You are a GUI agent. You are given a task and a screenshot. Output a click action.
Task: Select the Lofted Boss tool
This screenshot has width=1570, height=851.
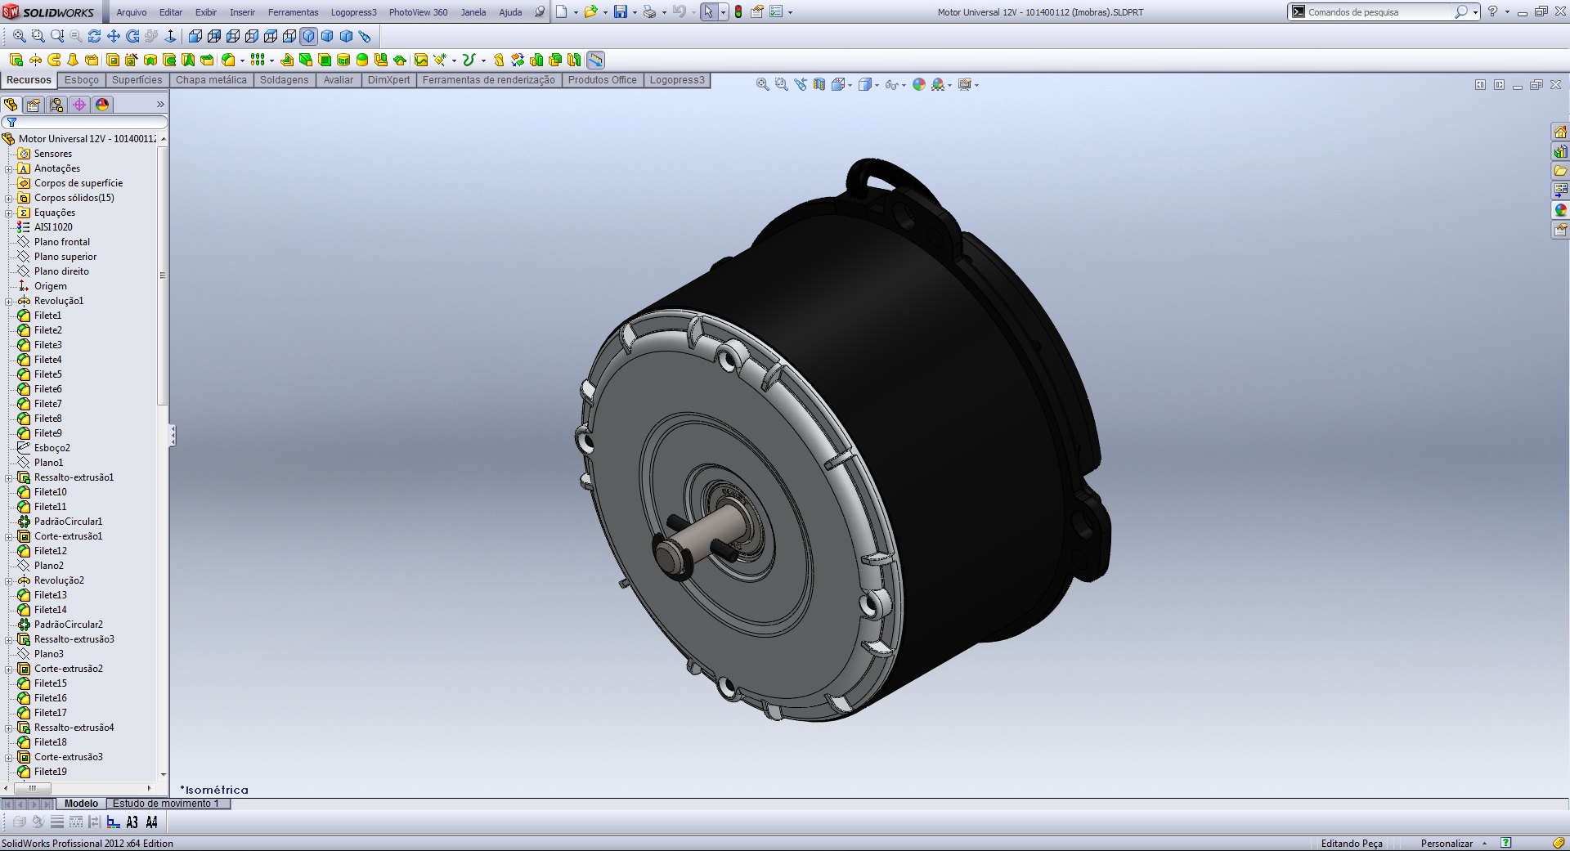click(73, 60)
